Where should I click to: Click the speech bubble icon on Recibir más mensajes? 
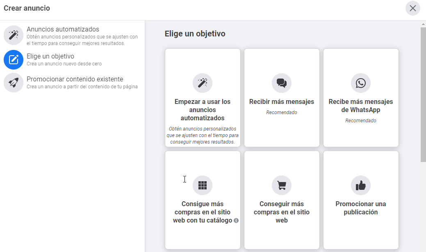point(281,83)
